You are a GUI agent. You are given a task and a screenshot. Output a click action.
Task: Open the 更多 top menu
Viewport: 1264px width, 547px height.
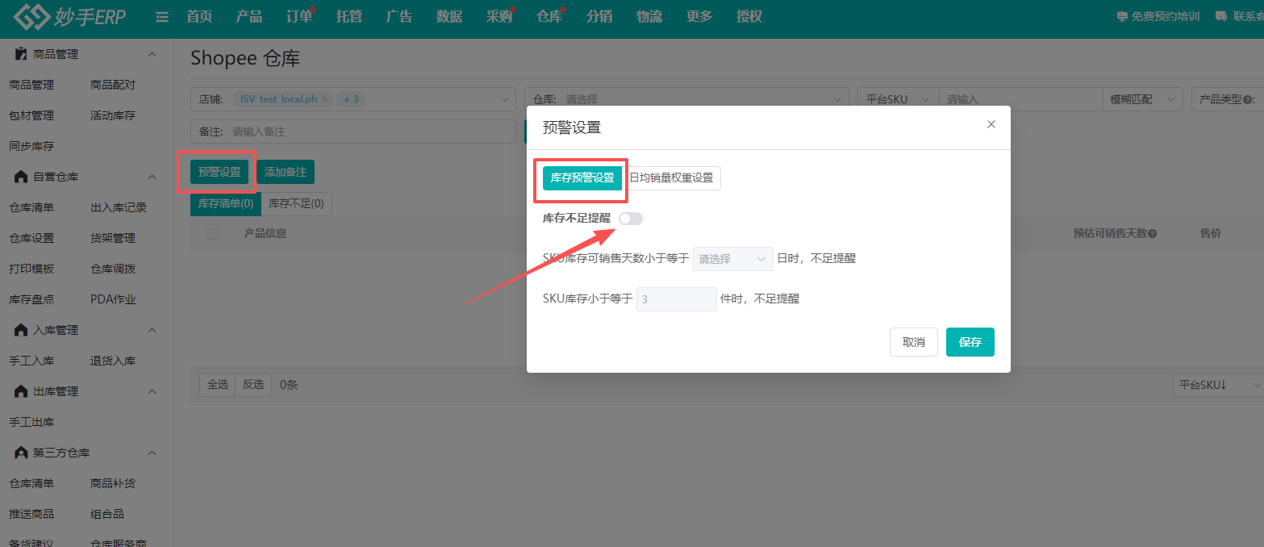[699, 17]
